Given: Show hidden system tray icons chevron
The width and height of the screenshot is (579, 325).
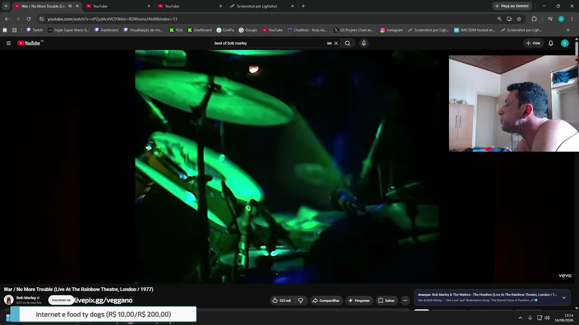Looking at the screenshot, I should point(520,318).
